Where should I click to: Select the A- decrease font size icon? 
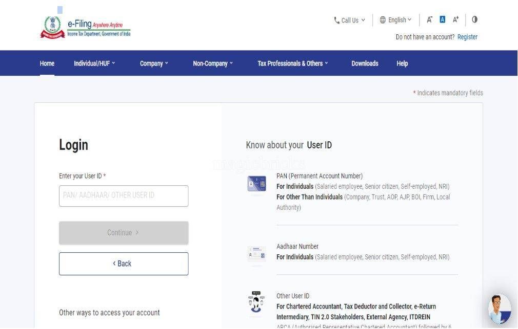coord(429,19)
